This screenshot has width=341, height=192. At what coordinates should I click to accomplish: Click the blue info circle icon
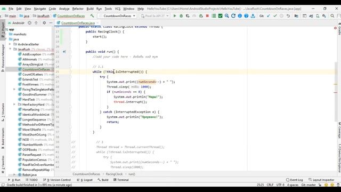coord(240,16)
